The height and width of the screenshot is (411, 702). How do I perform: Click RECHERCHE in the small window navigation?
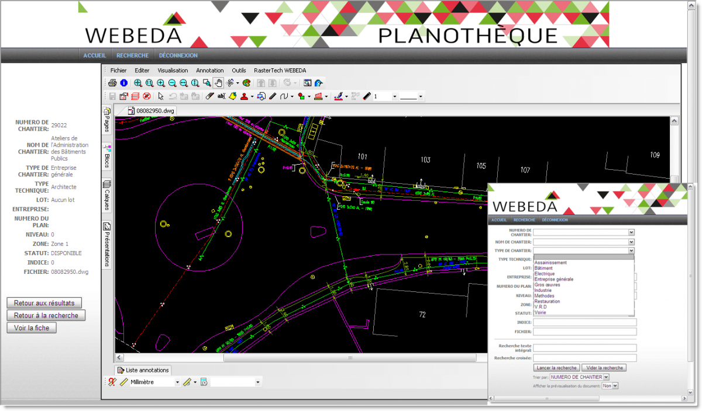click(x=524, y=220)
